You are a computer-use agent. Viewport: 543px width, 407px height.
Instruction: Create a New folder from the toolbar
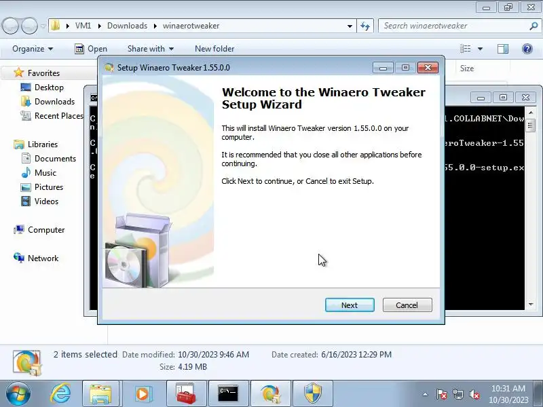pos(214,49)
